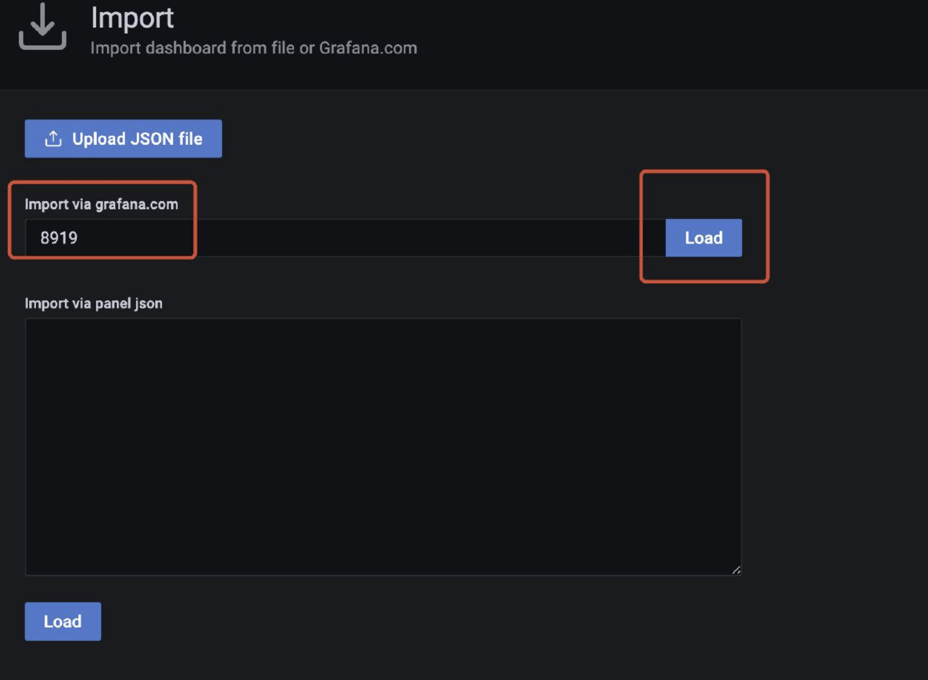Image resolution: width=928 pixels, height=680 pixels.
Task: Click the top-left corner of the json textarea
Action: pos(33,326)
